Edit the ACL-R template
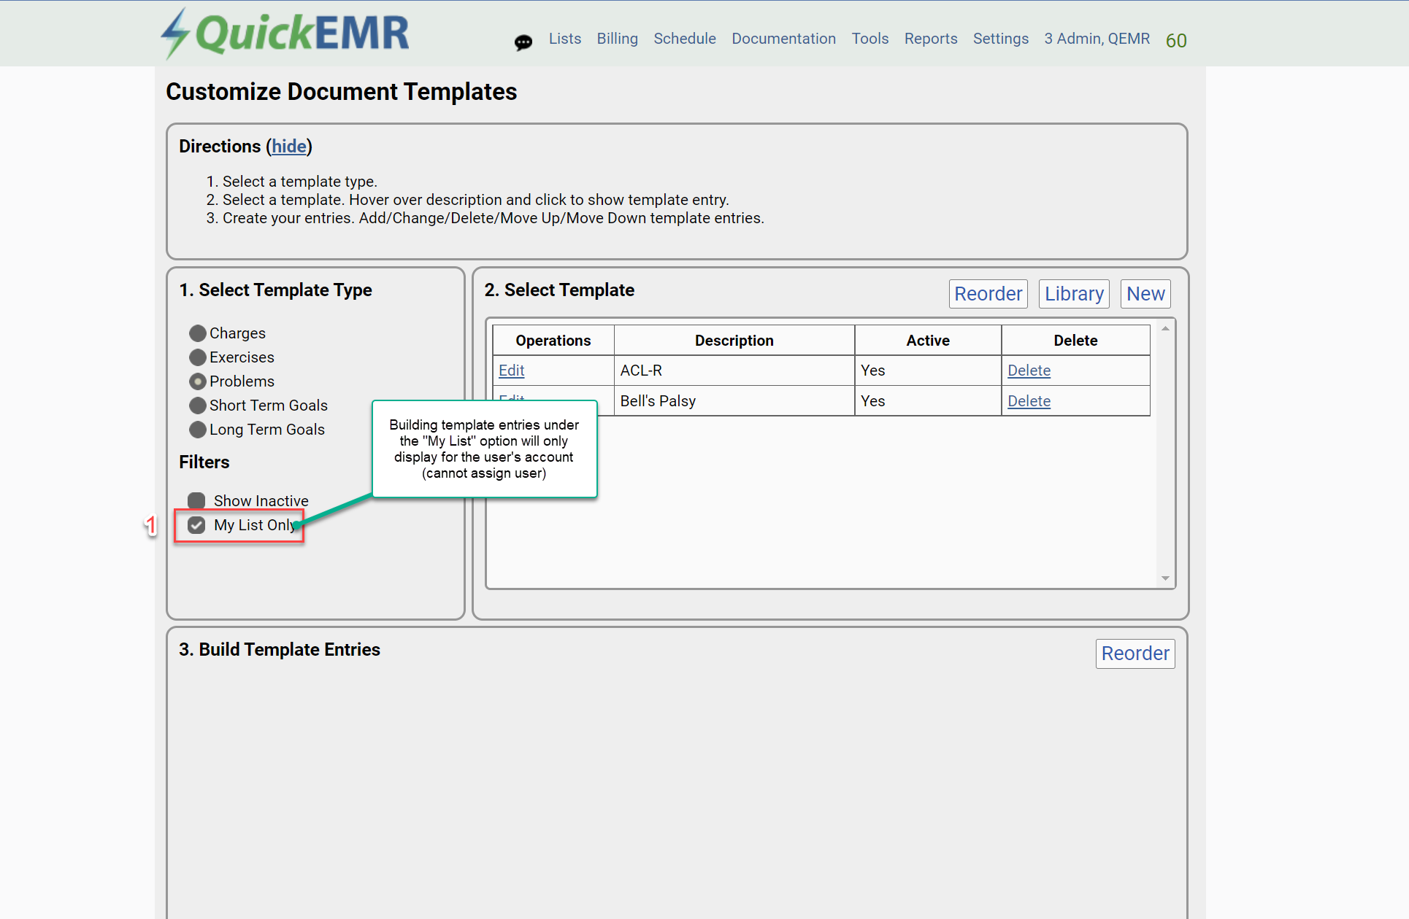 [x=511, y=371]
